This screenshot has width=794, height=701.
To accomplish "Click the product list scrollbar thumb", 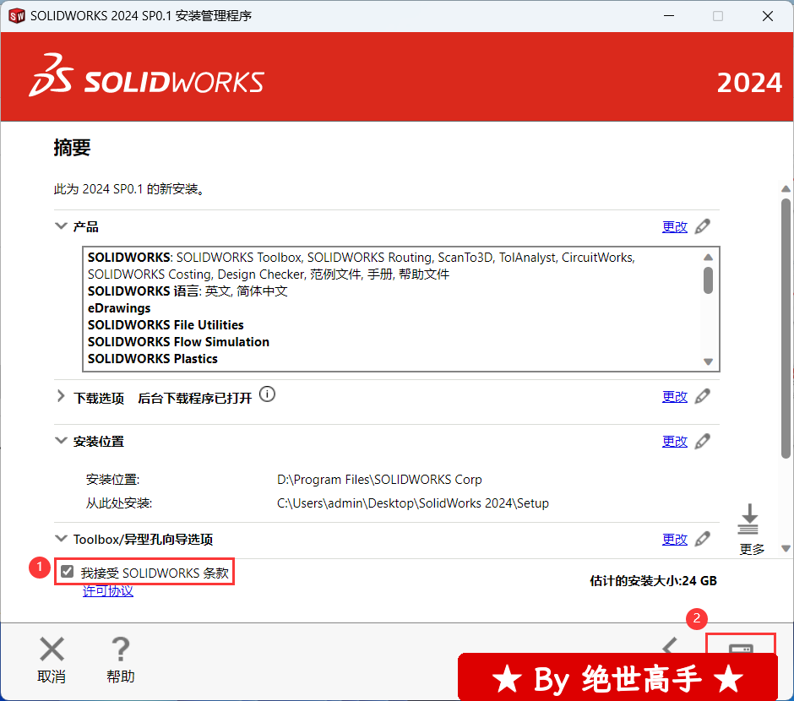I will (708, 280).
